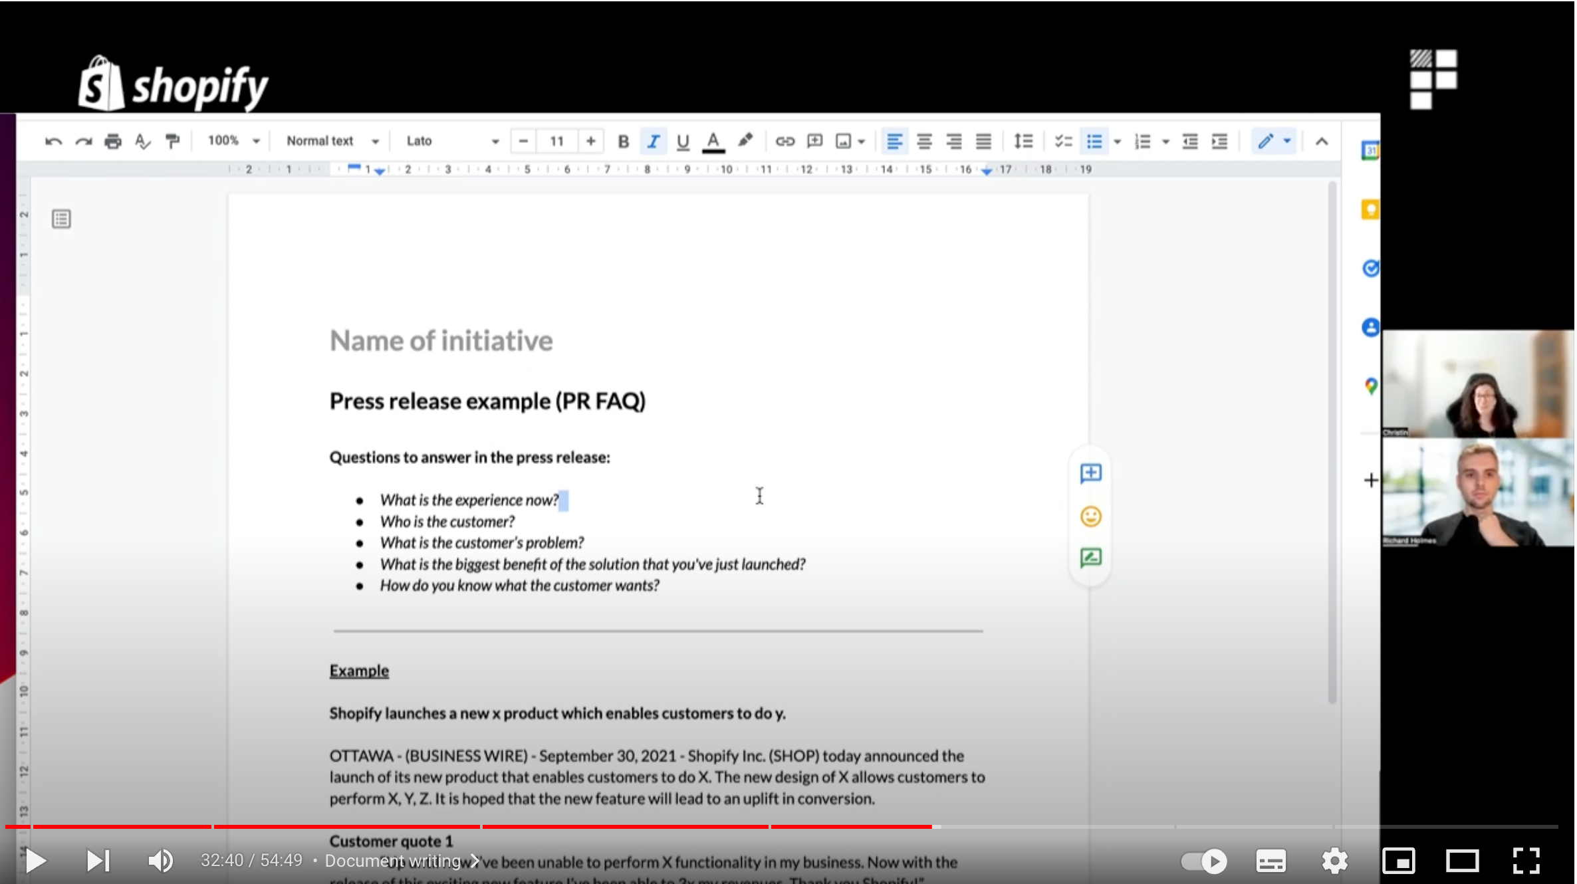This screenshot has width=1577, height=884.
Task: Click the font size field showing 11
Action: tap(557, 141)
